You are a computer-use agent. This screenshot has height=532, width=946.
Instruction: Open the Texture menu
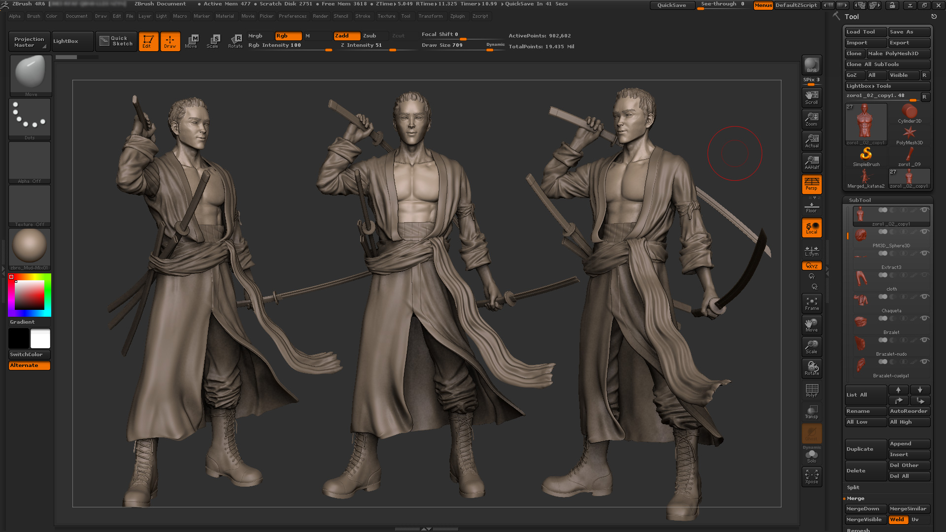[x=386, y=16]
